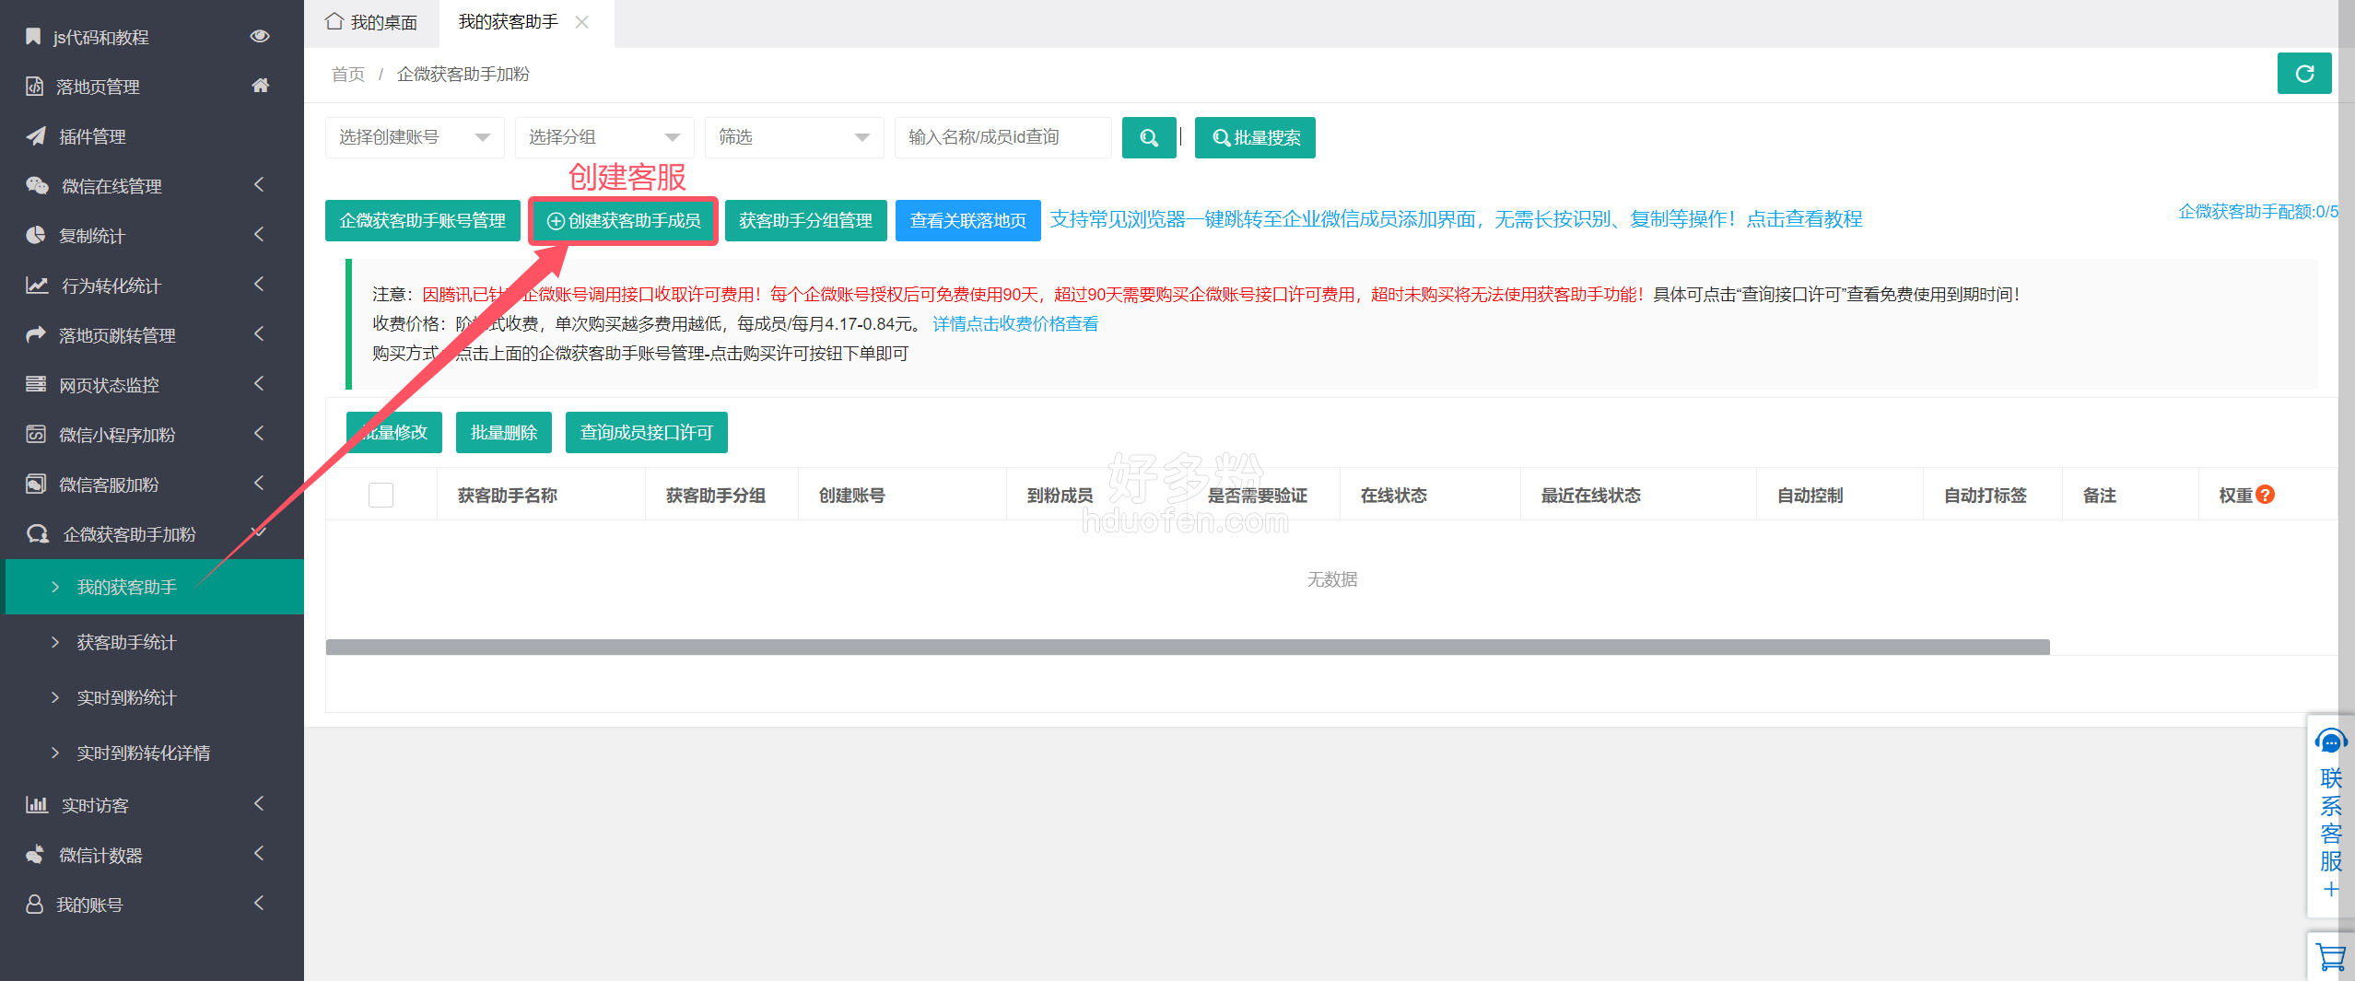Click the 创建获客助手成员 button
Image resolution: width=2355 pixels, height=981 pixels.
click(624, 220)
